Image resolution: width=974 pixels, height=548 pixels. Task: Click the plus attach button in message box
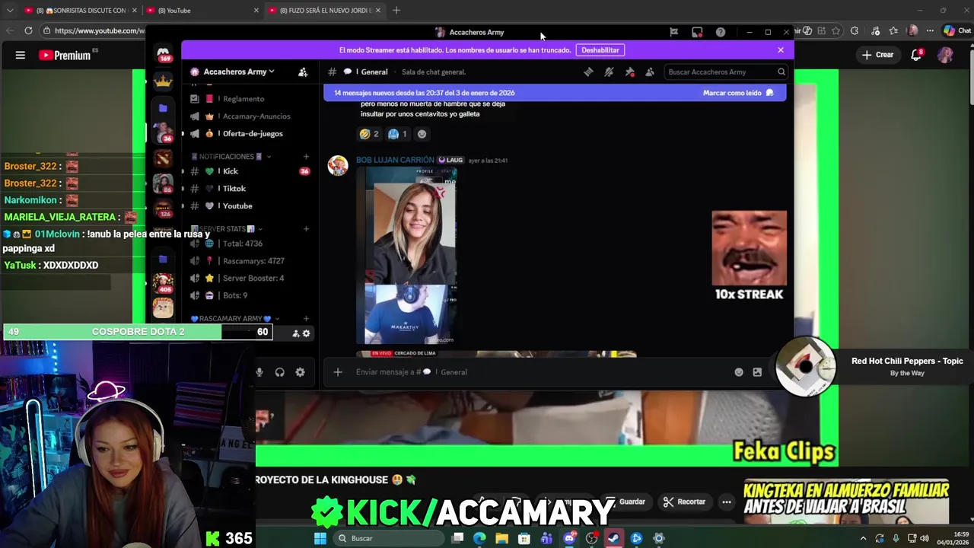click(x=338, y=372)
